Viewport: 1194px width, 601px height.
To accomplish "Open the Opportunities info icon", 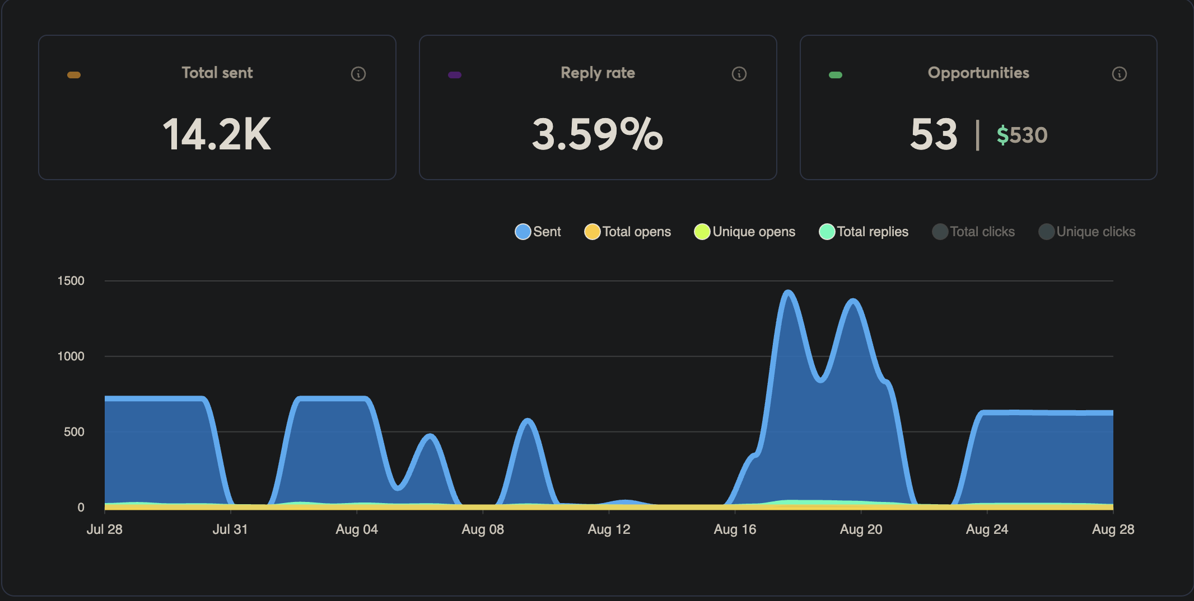I will point(1120,74).
